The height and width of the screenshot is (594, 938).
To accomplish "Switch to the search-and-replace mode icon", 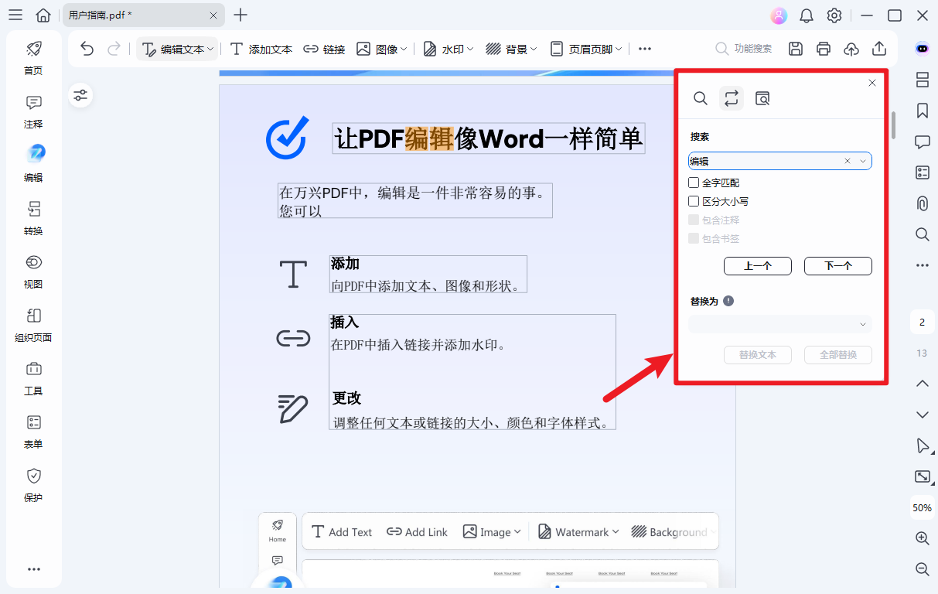I will pyautogui.click(x=732, y=98).
